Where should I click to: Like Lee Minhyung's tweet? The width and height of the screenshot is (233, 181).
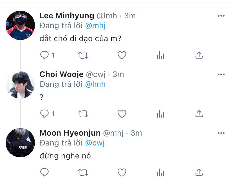pyautogui.click(x=122, y=55)
